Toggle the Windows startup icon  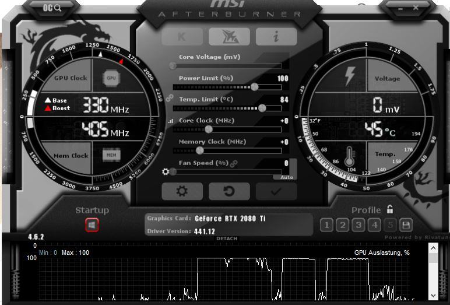click(92, 225)
